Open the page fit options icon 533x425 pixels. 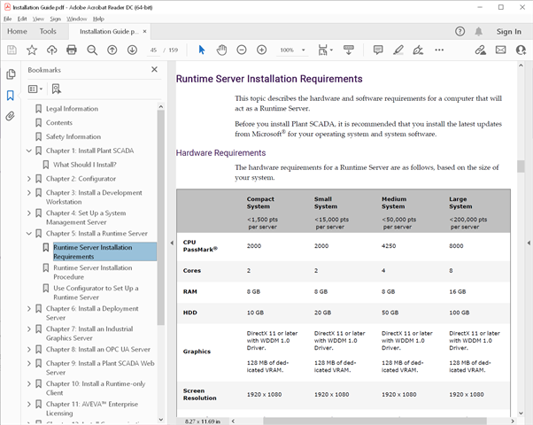pyautogui.click(x=323, y=50)
